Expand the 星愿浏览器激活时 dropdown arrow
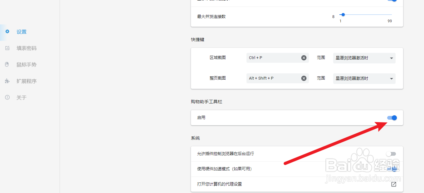Viewport: 424px width, 193px height. tap(391, 58)
